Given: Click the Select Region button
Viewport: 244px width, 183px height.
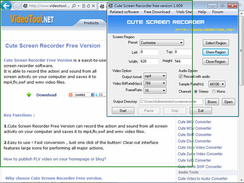Looking at the screenshot, I should point(216,43).
